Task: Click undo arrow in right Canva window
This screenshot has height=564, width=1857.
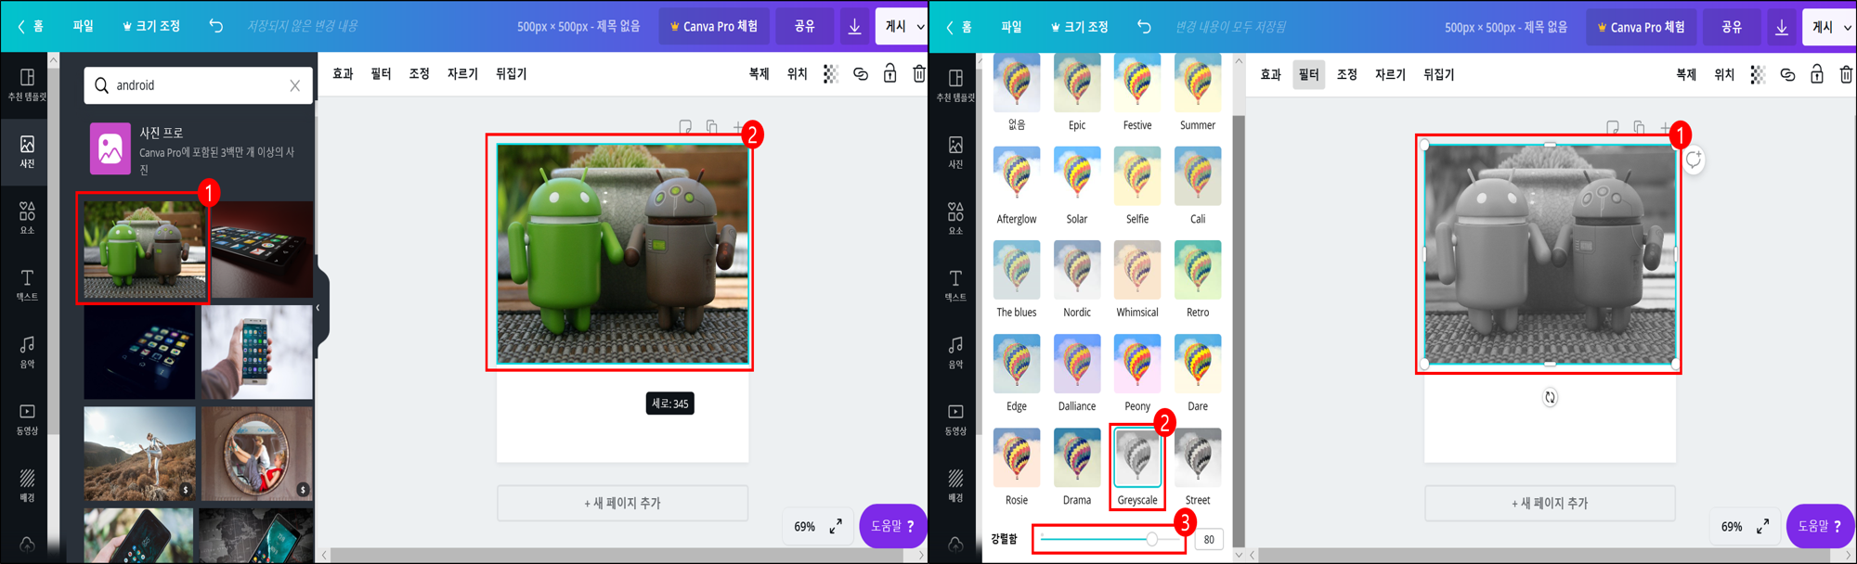Action: click(x=1144, y=27)
